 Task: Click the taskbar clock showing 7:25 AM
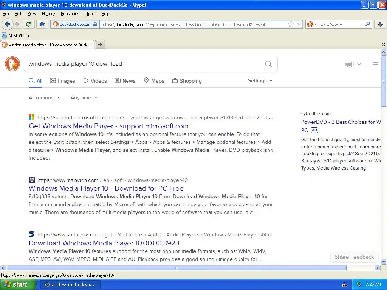coord(373,284)
